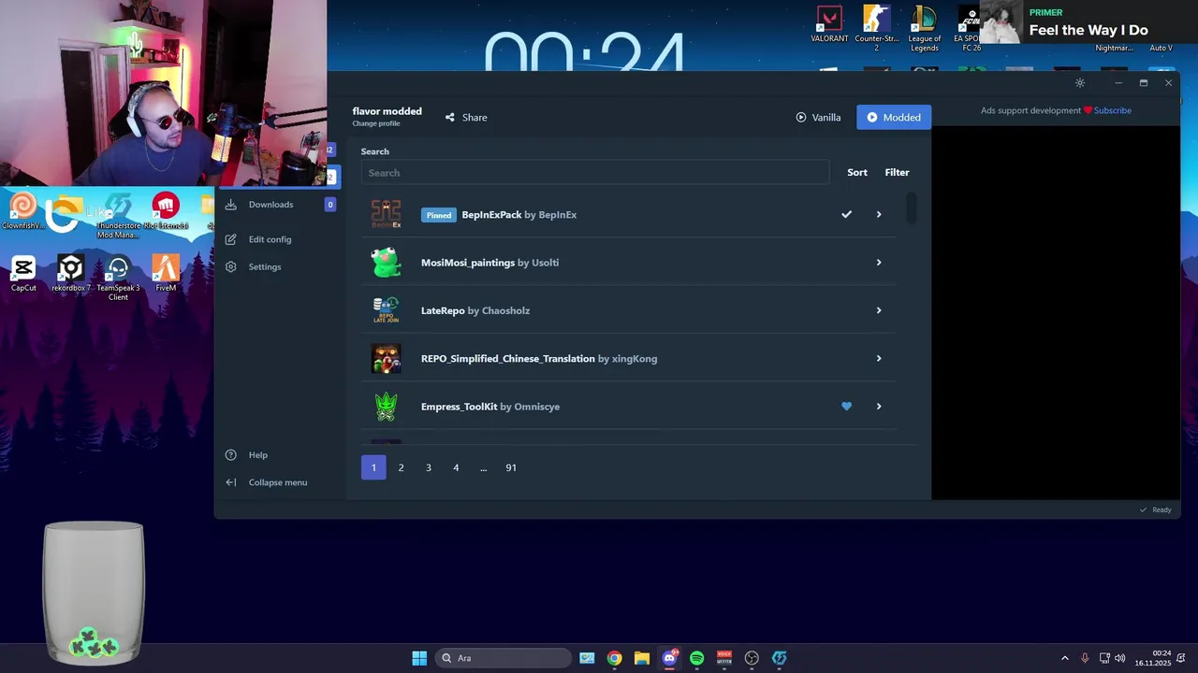Jump to last page 91
Screen dimensions: 1198x673
point(511,467)
